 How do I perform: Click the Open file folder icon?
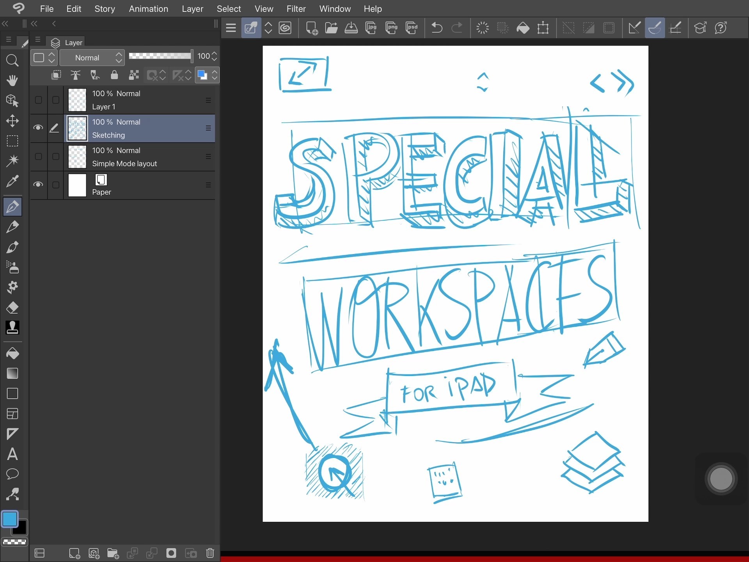tap(331, 28)
